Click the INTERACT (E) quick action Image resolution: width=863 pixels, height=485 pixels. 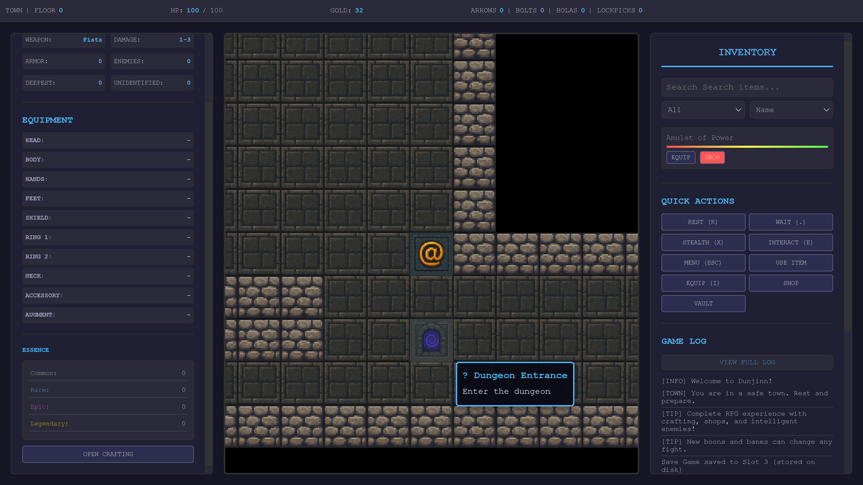(x=791, y=242)
